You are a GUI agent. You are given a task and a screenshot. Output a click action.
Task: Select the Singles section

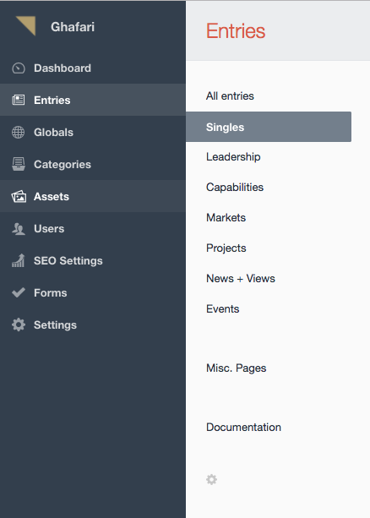click(269, 127)
